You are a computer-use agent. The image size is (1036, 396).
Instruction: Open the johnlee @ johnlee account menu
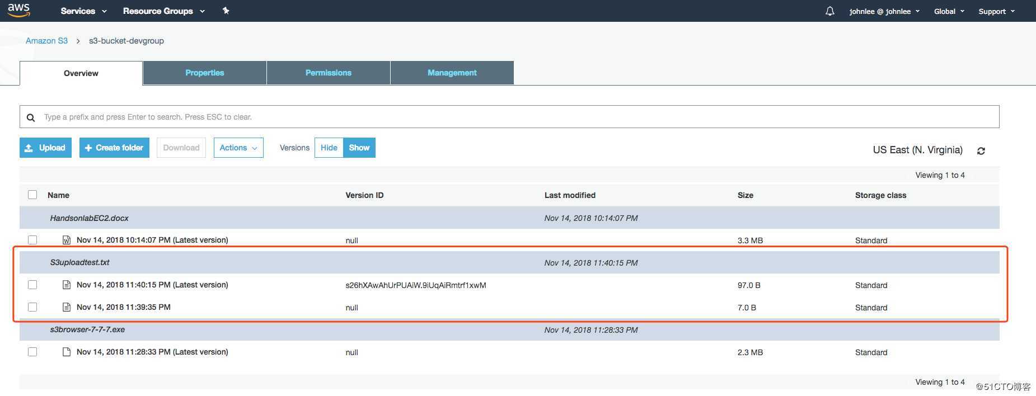[x=884, y=11]
